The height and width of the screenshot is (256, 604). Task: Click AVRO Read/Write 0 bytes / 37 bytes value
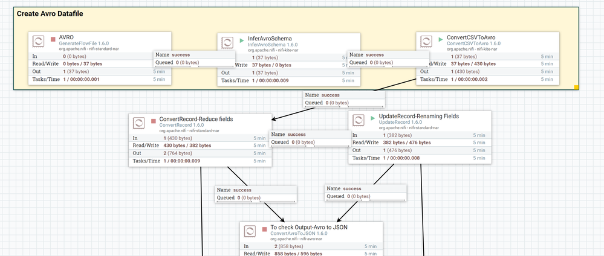pos(83,64)
